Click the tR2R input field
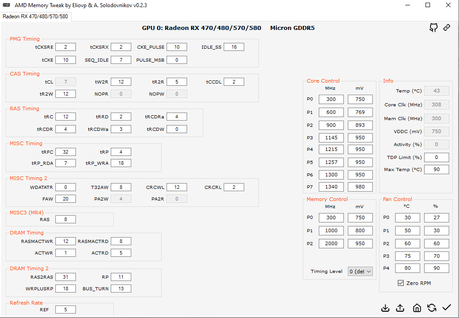The height and width of the screenshot is (318, 459). (x=177, y=82)
